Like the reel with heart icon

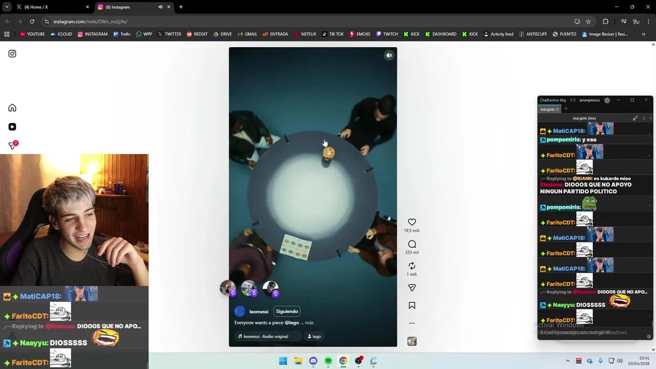point(412,222)
